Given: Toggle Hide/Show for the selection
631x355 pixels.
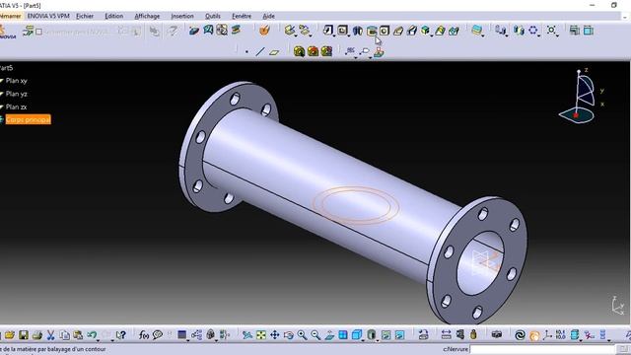Looking at the screenshot, I should (x=386, y=335).
